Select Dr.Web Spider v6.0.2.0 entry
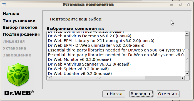This screenshot has width=194, height=101. tap(78, 69)
